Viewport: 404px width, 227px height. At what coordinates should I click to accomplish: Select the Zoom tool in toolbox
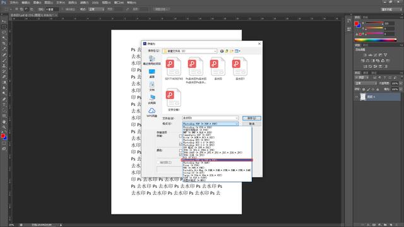pyautogui.click(x=4, y=127)
